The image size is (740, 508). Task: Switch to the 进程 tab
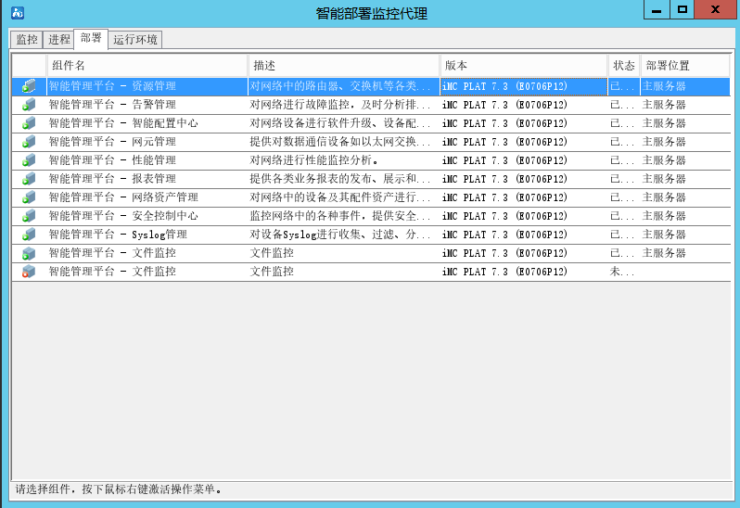tap(59, 40)
